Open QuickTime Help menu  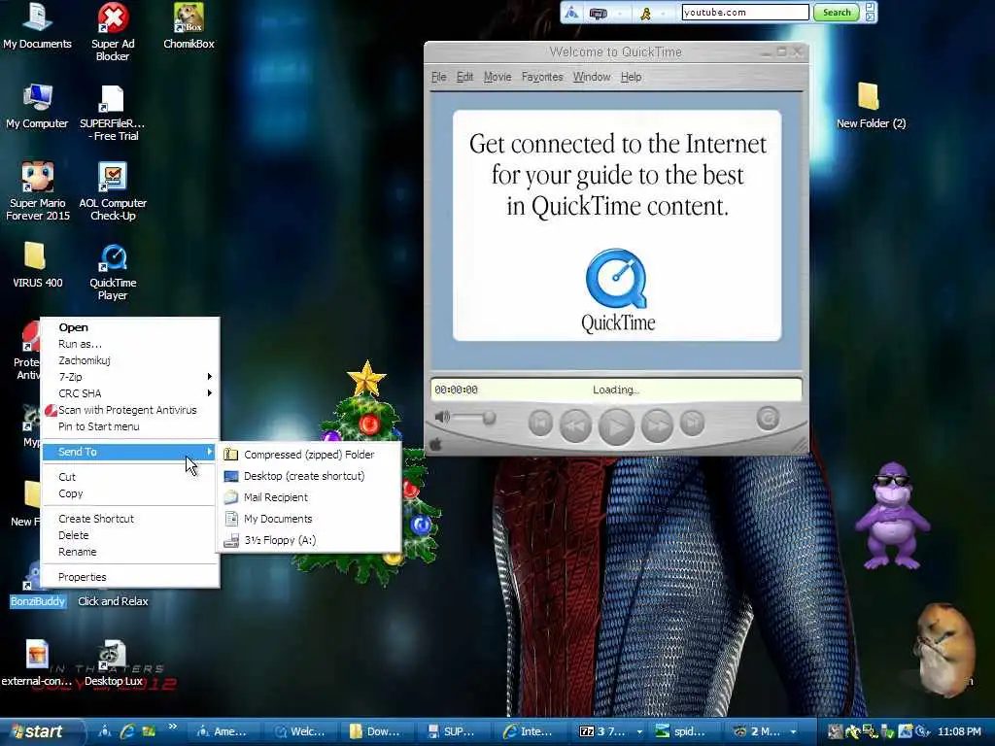[x=631, y=77]
